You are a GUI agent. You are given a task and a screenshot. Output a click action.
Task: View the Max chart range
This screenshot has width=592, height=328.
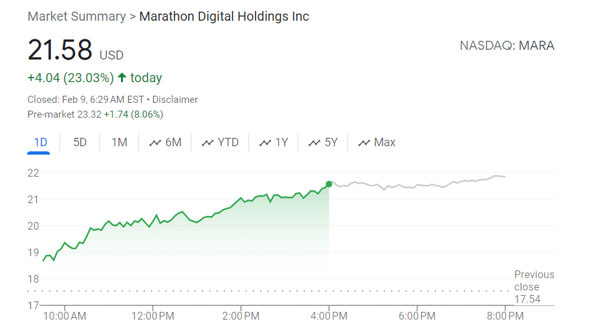[385, 142]
